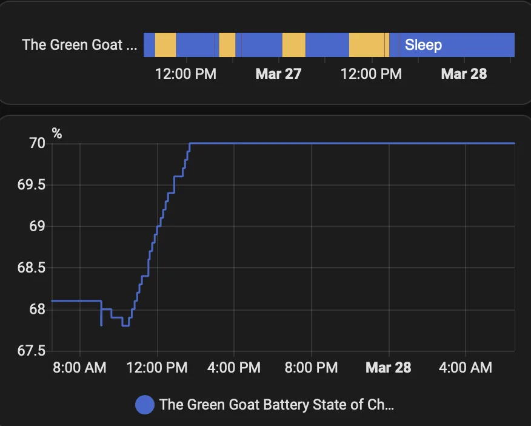Click the '69' y-axis value
The width and height of the screenshot is (531, 426).
coord(37,226)
